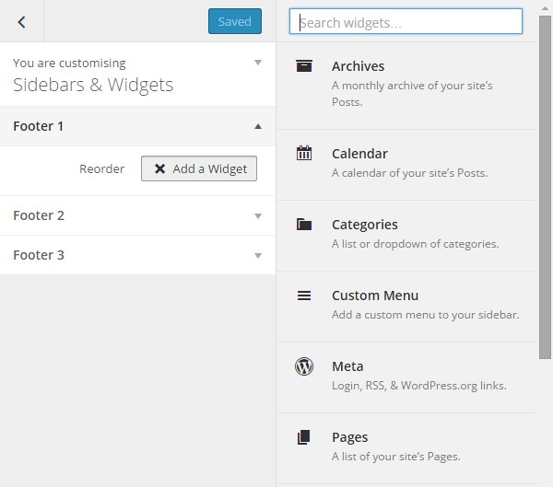
Task: Click the Pages widget icon
Action: [x=303, y=437]
